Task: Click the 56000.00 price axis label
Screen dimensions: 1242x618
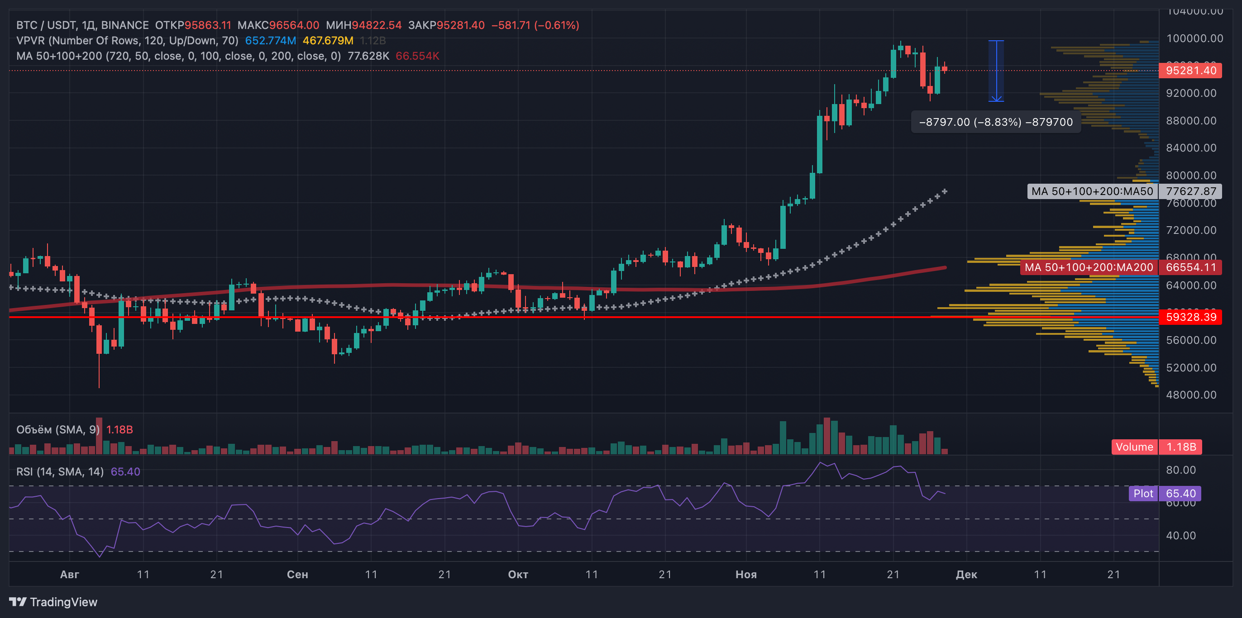Action: [1191, 340]
